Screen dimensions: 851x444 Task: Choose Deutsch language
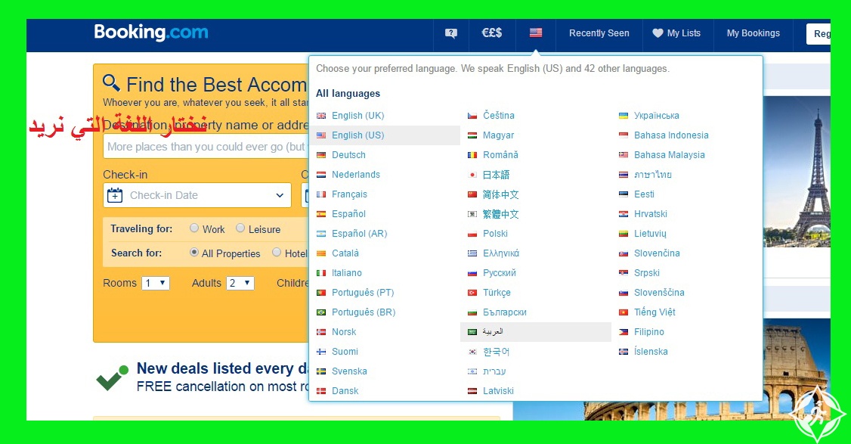348,155
